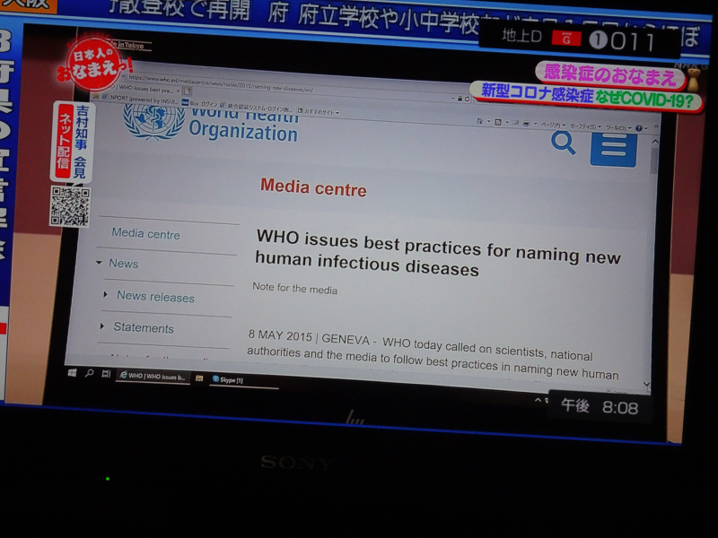Select the WHO issues best practices tab
The image size is (718, 538).
(144, 88)
